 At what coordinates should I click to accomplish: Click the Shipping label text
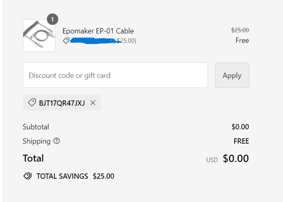(37, 141)
